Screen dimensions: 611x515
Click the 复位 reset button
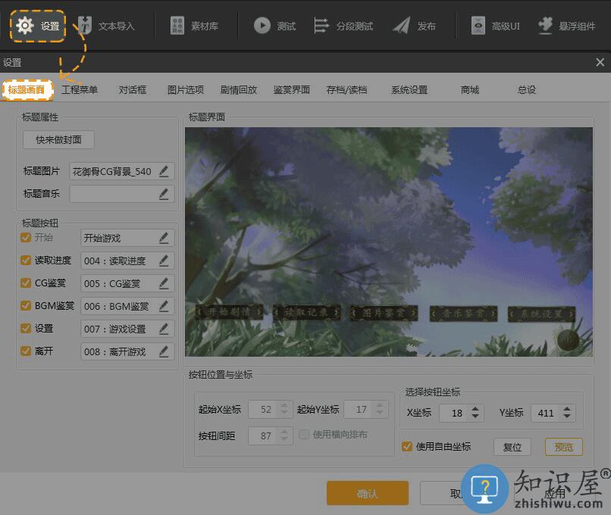click(512, 447)
